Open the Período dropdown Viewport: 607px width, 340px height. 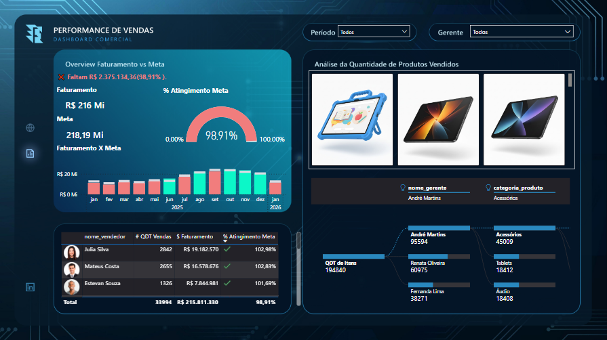[374, 32]
